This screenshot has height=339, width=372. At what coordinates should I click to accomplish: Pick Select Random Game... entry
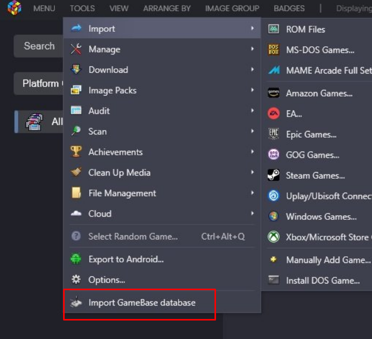pyautogui.click(x=162, y=236)
